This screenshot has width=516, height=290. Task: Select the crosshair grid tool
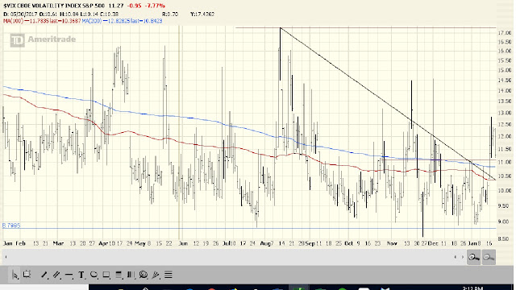[x=27, y=274]
